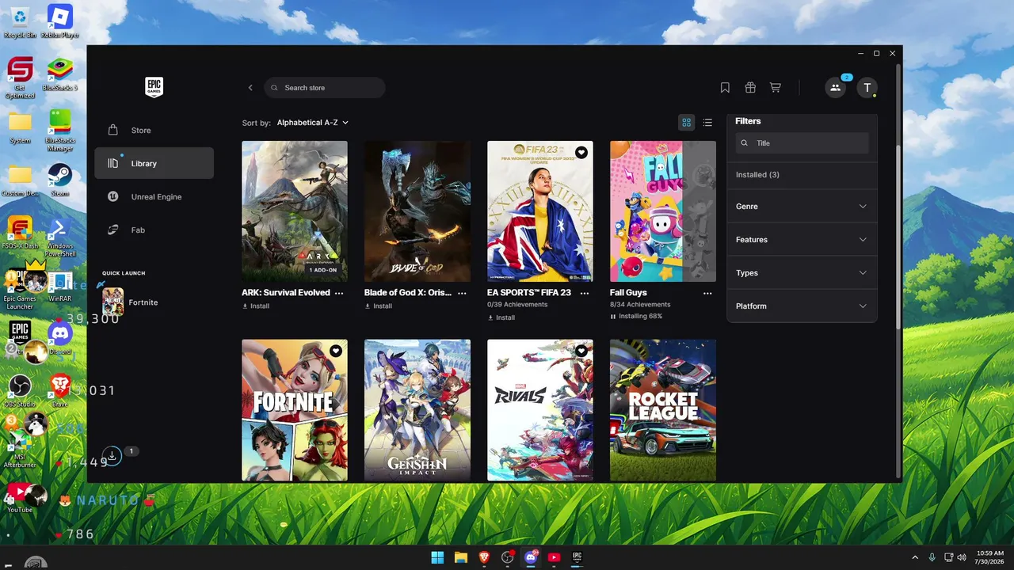Viewport: 1014px width, 570px height.
Task: Click the "8/34 Achievements" text under Fall Guys
Action: pyautogui.click(x=640, y=305)
